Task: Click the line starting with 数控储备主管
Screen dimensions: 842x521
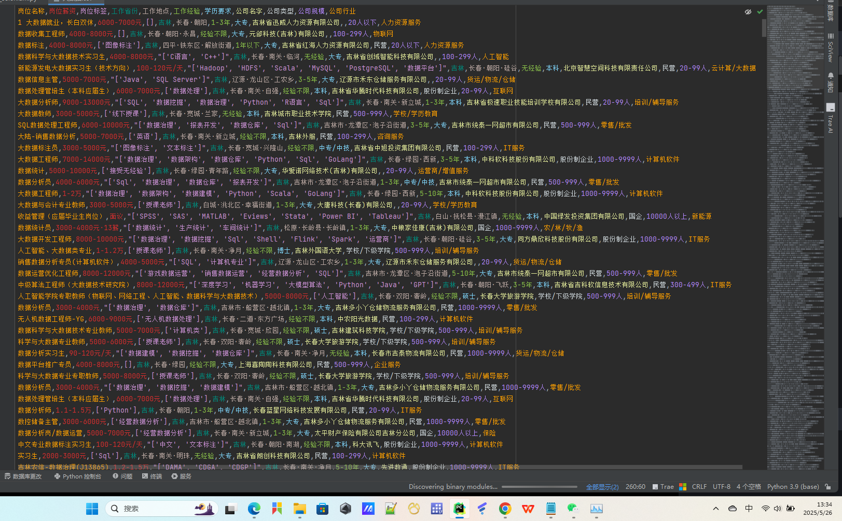Action: click(261, 421)
